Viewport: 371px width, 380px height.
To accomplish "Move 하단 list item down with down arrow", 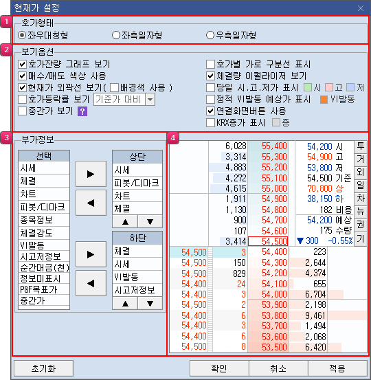I will 150,303.
